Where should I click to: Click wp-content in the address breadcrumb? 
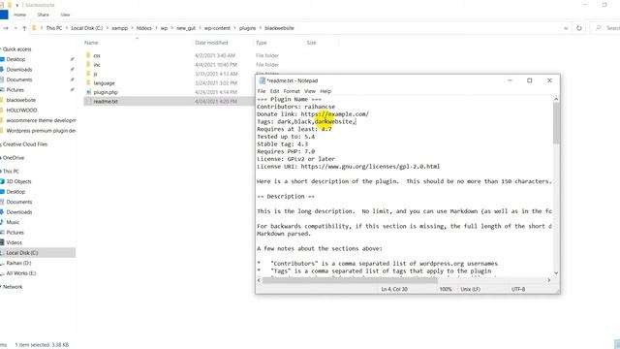pos(217,28)
